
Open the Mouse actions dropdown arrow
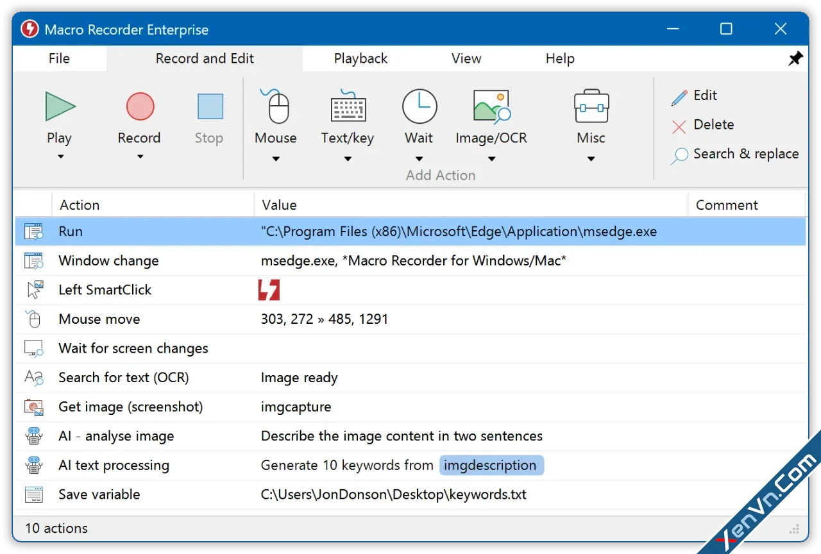click(276, 159)
